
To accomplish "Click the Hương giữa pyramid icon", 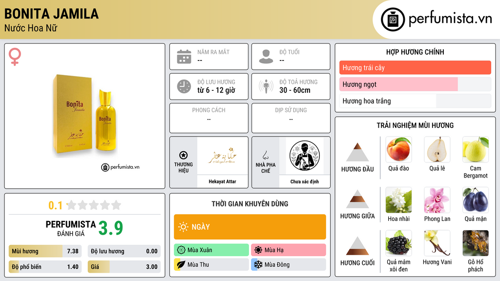I will coord(357,199).
